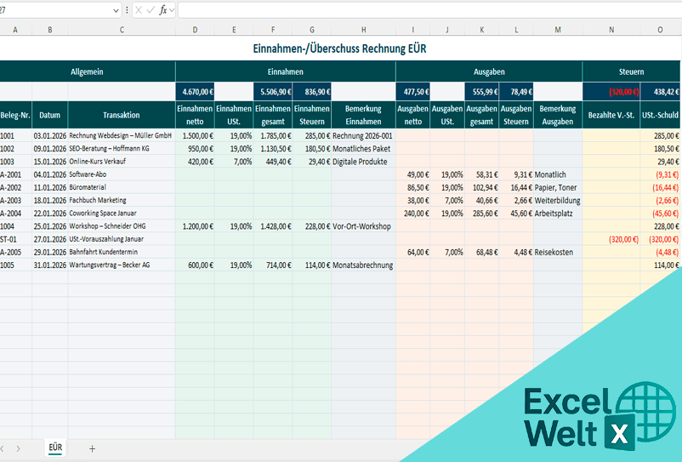
Task: Click the formula bar options dots handle
Action: [x=128, y=10]
